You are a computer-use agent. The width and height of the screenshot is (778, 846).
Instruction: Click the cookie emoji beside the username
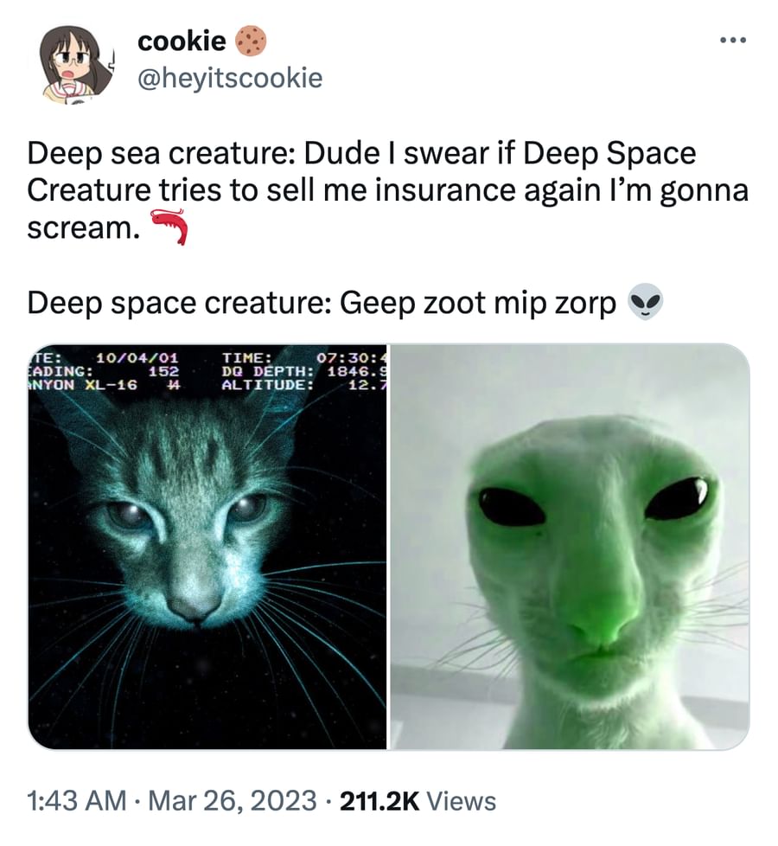click(x=251, y=41)
